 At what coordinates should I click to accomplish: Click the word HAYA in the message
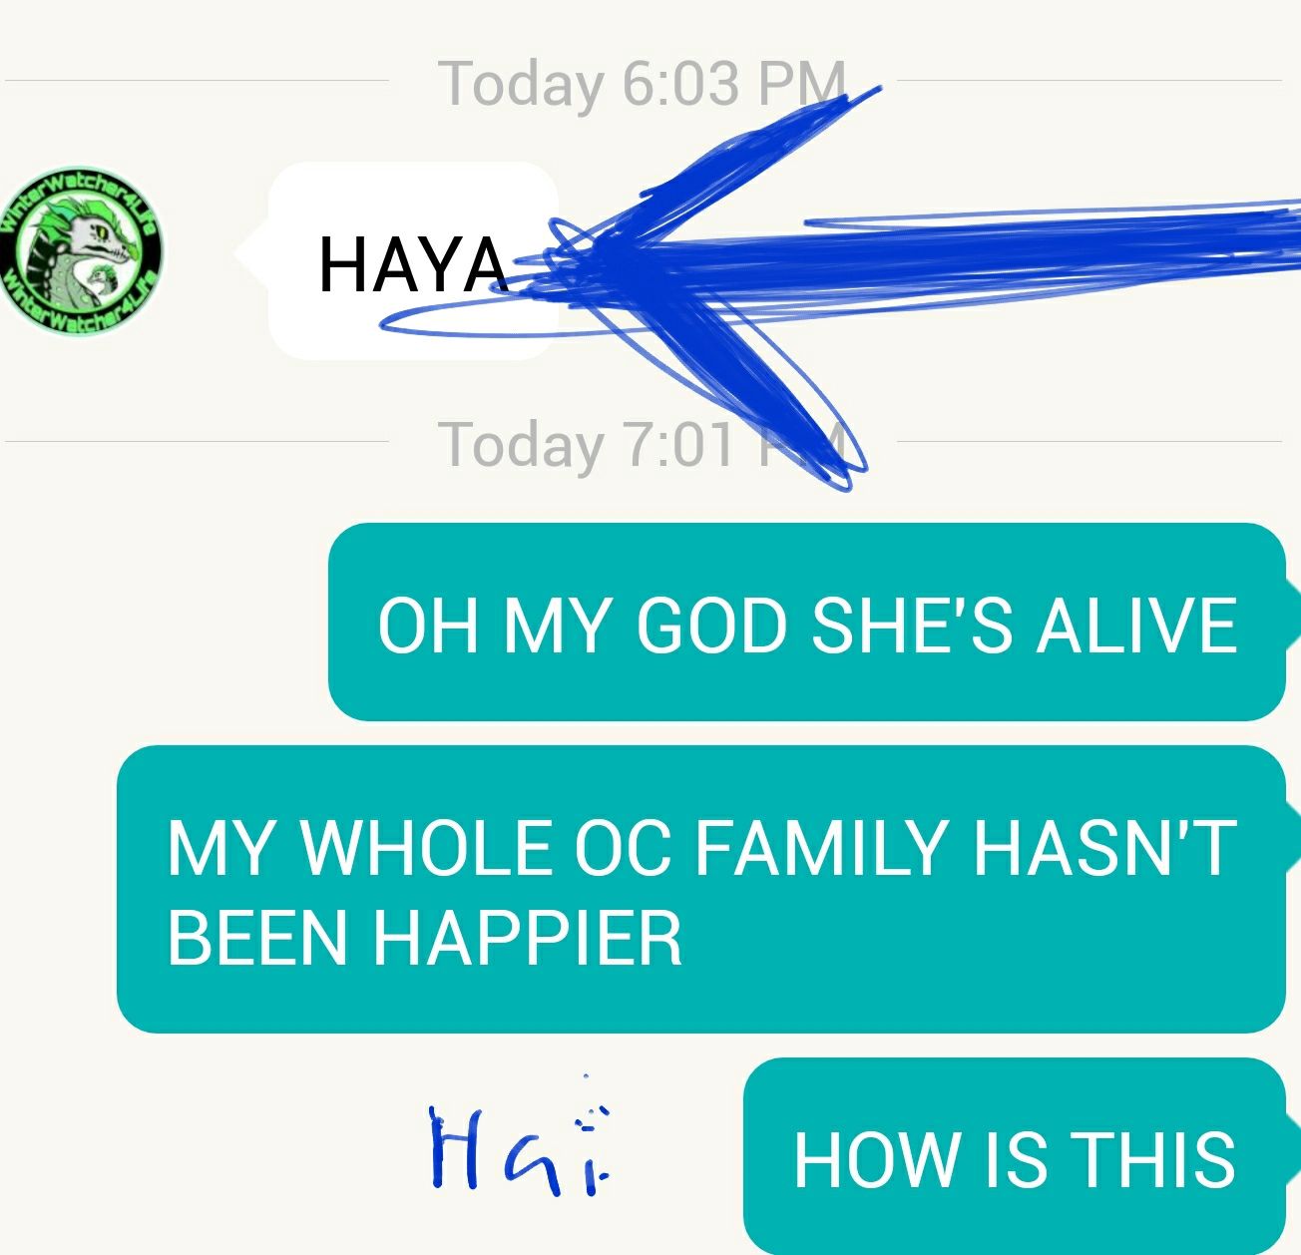pyautogui.click(x=413, y=265)
